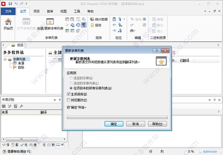Select the 检 checkmark tab at bottom
The width and height of the screenshot is (223, 155).
[x=24, y=145]
